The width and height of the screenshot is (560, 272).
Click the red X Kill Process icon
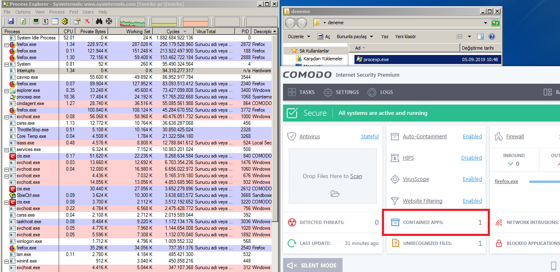pyautogui.click(x=87, y=21)
